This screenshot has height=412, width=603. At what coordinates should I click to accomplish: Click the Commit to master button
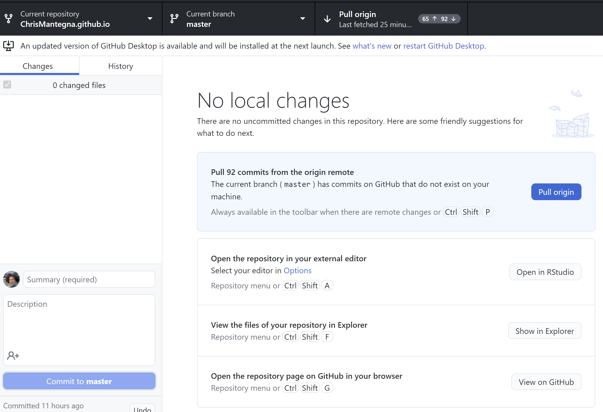coord(79,381)
